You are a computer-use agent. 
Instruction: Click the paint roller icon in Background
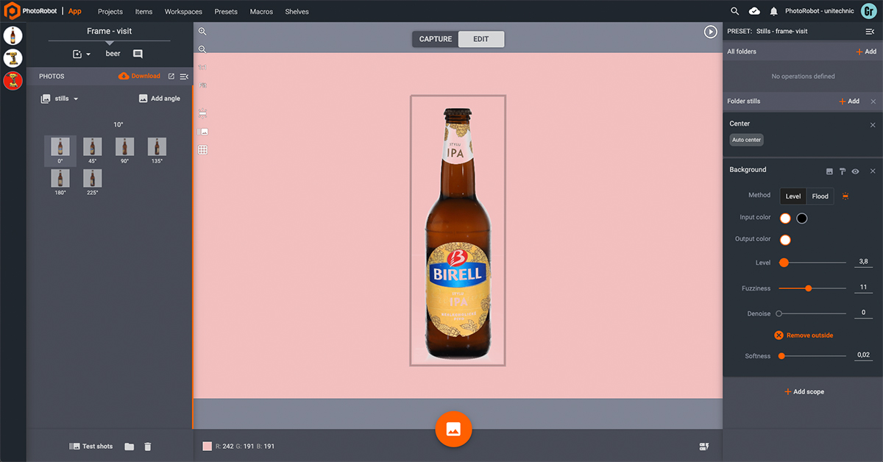pos(843,171)
